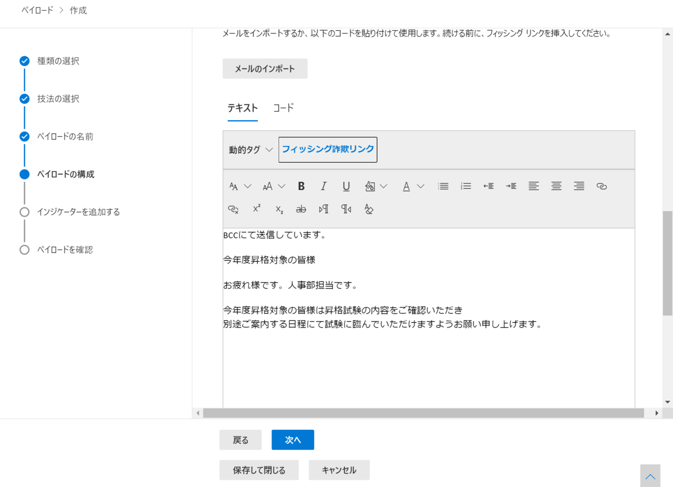Toggle underline formatting

(346, 186)
